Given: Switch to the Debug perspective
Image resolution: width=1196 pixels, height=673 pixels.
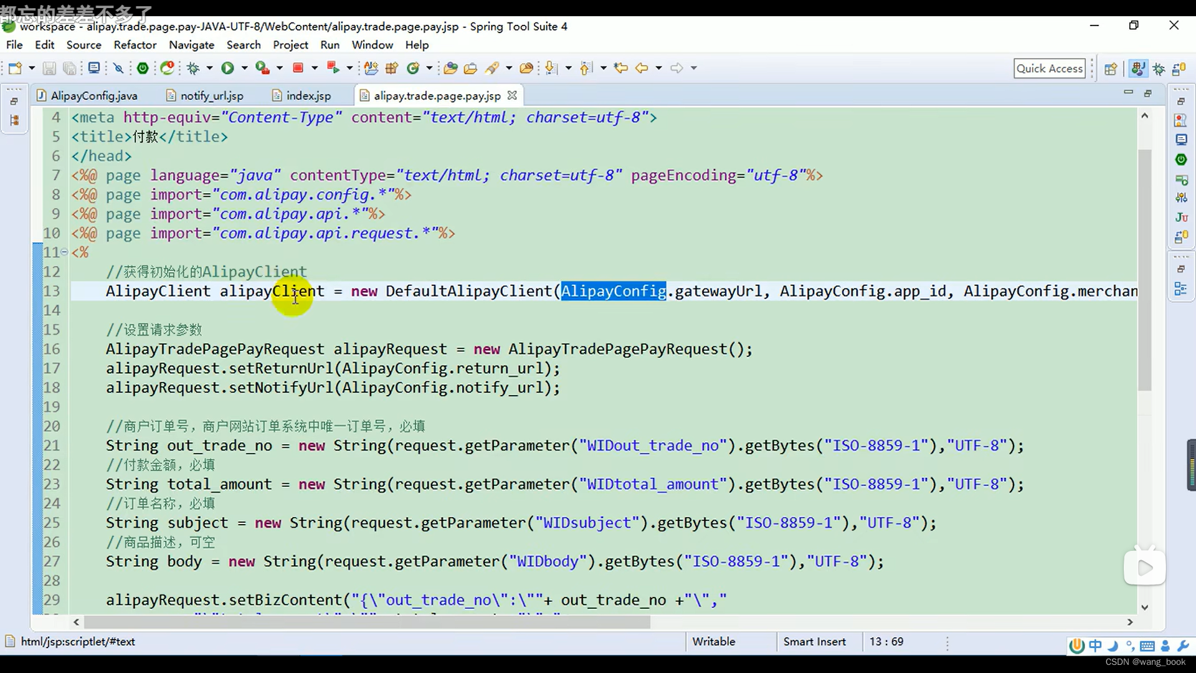Looking at the screenshot, I should [x=1159, y=69].
